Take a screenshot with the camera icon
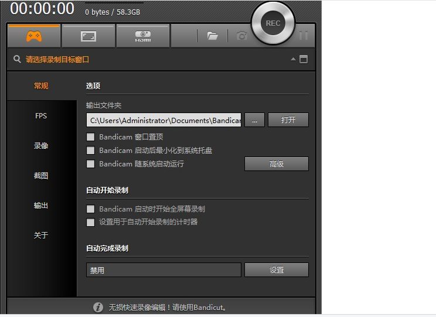The width and height of the screenshot is (436, 317). pyautogui.click(x=242, y=36)
